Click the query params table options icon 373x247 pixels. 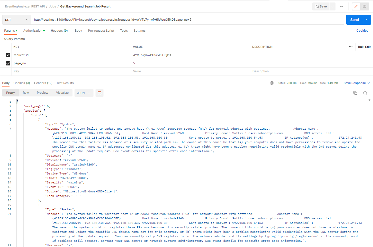pos(350,47)
